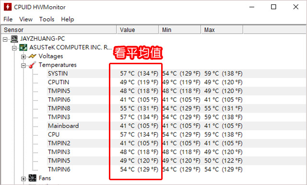Collapse the JAYZHUANG-PC root node
307x185 pixels.
click(x=5, y=39)
